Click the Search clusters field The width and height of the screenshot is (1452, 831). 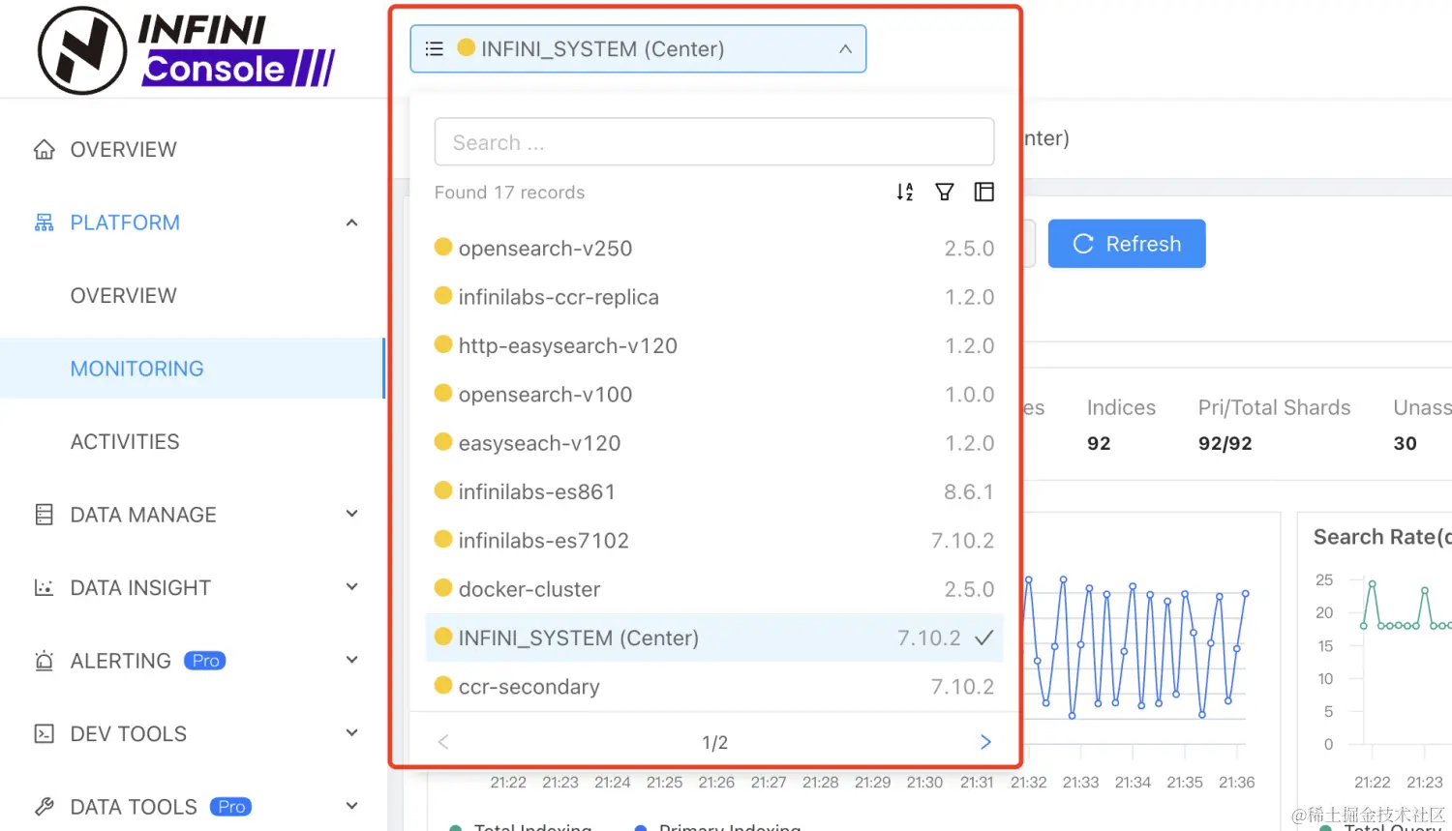click(x=714, y=142)
